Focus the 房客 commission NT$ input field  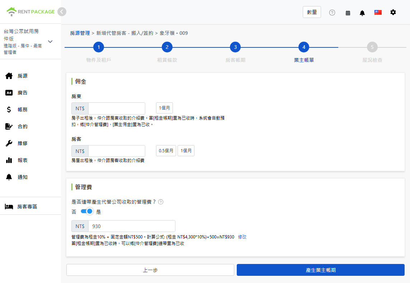117,151
